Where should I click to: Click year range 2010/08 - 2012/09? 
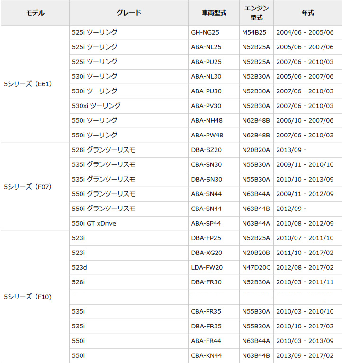coord(305,223)
